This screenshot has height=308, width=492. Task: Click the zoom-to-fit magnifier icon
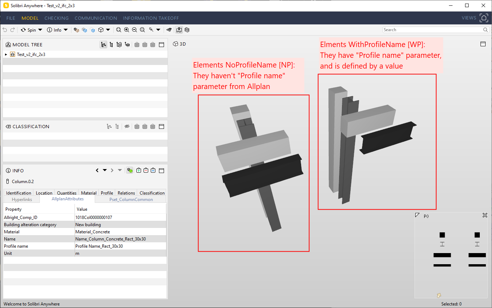pyautogui.click(x=119, y=30)
